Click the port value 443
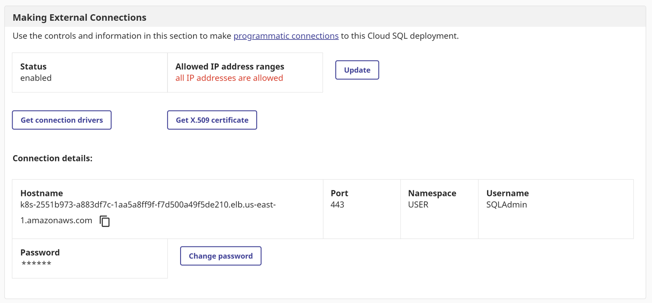The image size is (652, 303). (x=337, y=205)
